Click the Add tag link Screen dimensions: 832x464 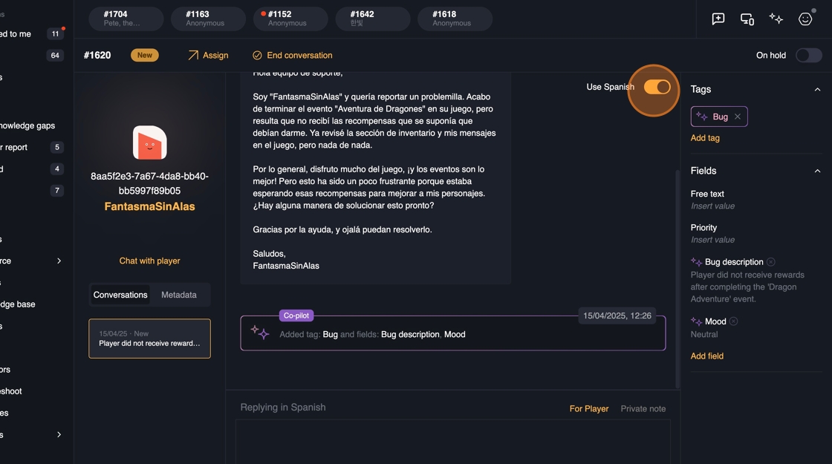[x=705, y=138]
